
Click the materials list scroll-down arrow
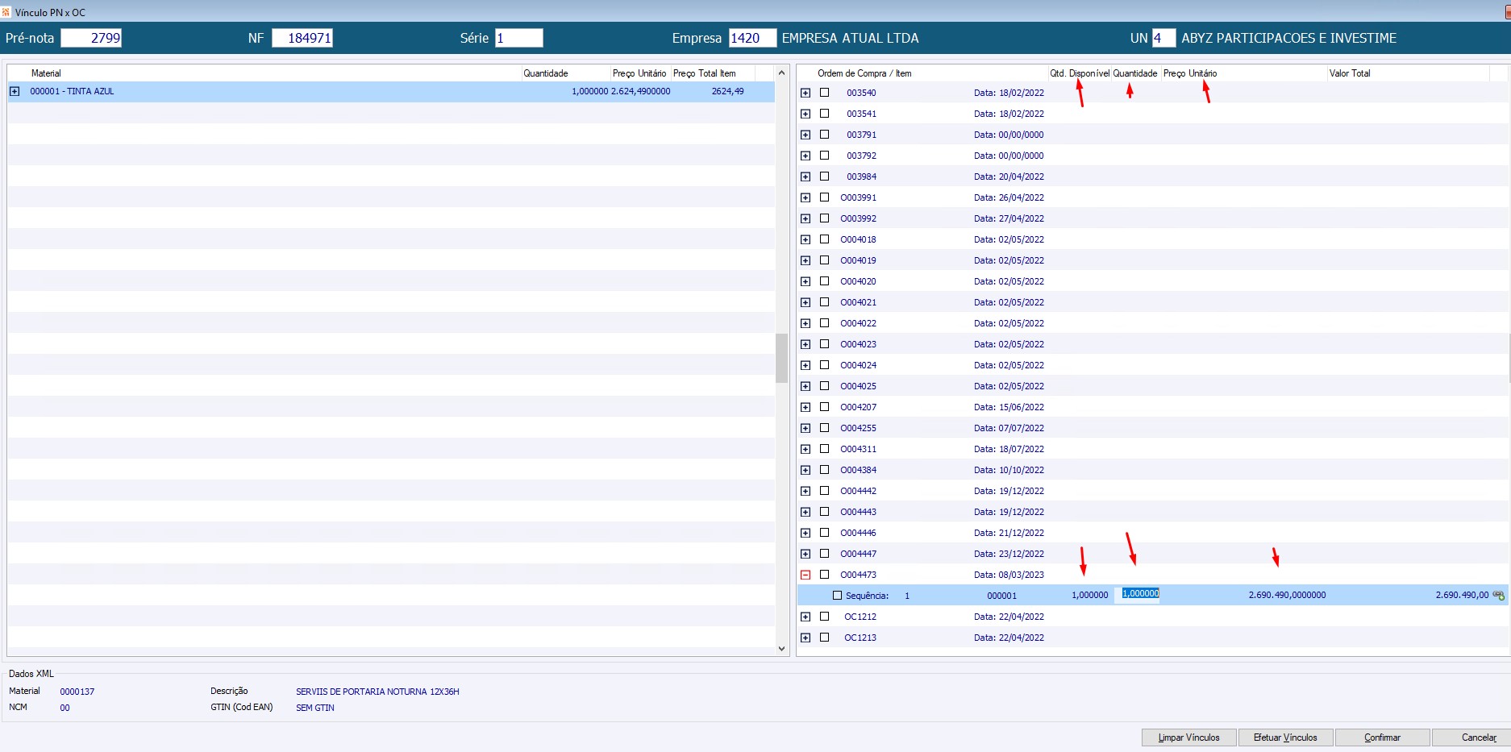point(781,649)
